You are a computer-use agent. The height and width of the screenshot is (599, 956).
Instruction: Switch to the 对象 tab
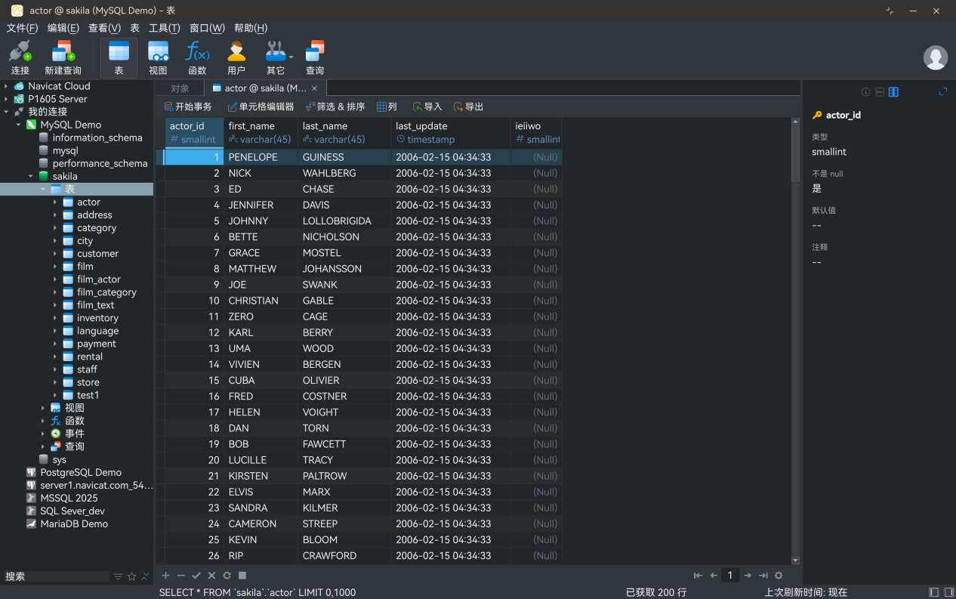pos(180,88)
